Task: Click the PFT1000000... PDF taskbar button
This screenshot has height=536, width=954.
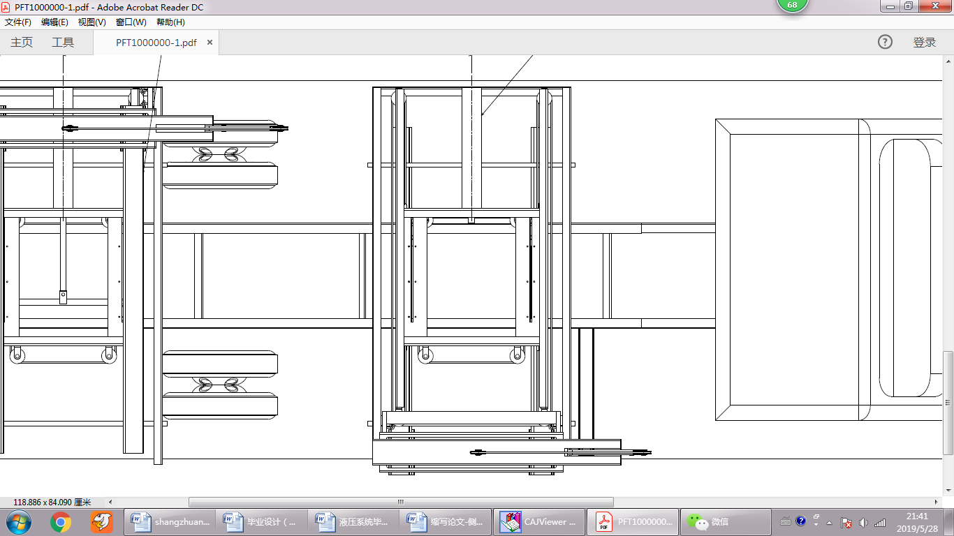Action: [x=632, y=521]
